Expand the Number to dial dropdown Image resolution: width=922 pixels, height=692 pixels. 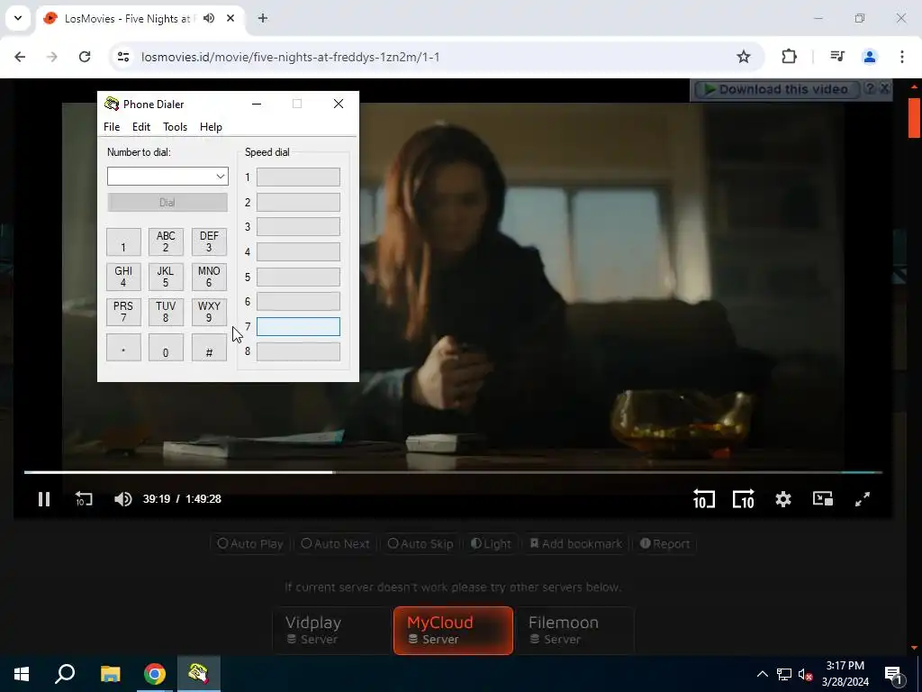tap(221, 176)
